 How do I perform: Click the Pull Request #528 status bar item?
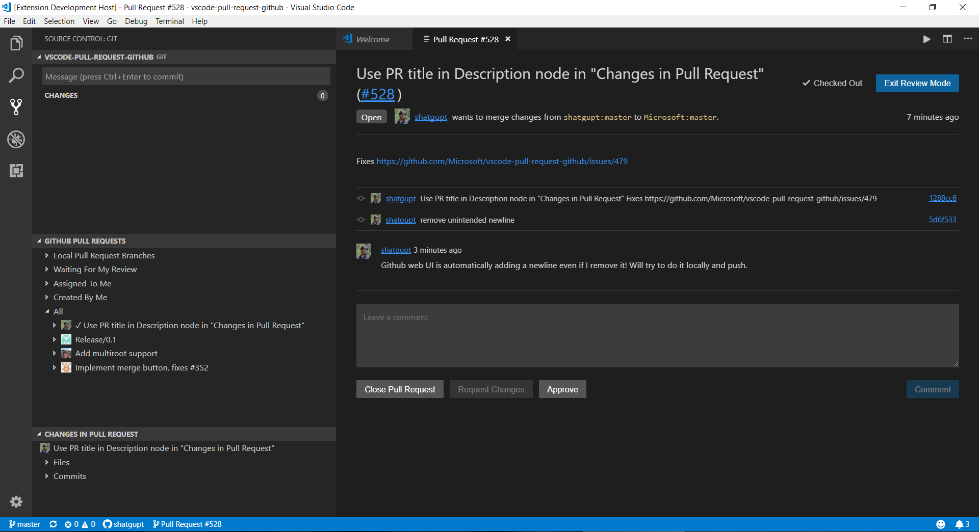pyautogui.click(x=187, y=524)
